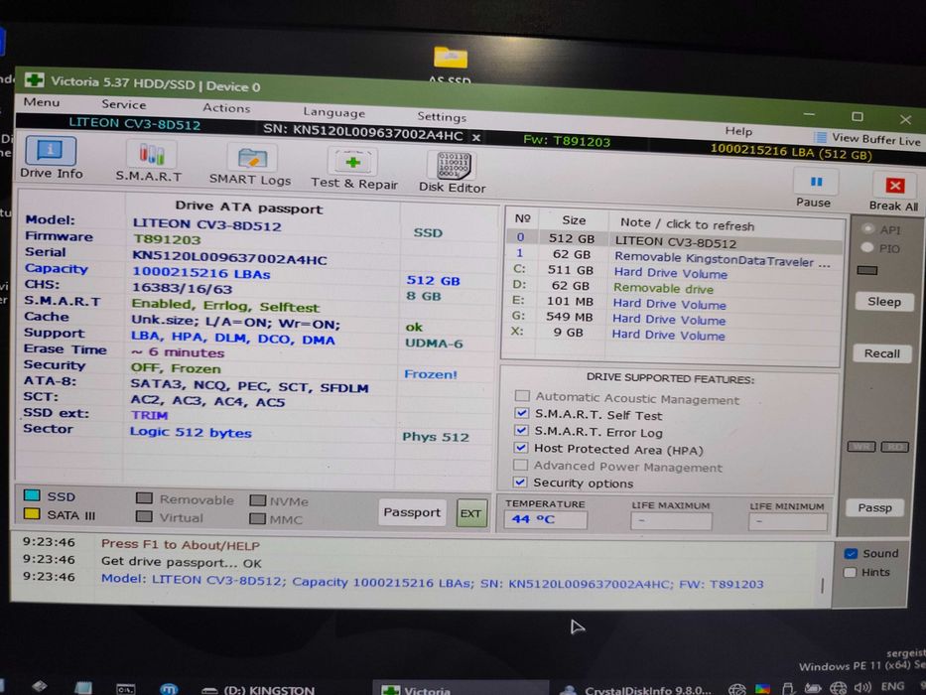Screen dimensions: 926x695
Task: Close the serial number tab with its x
Action: 476,137
